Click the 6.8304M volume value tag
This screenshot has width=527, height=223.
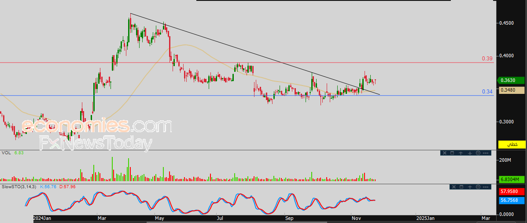511,180
